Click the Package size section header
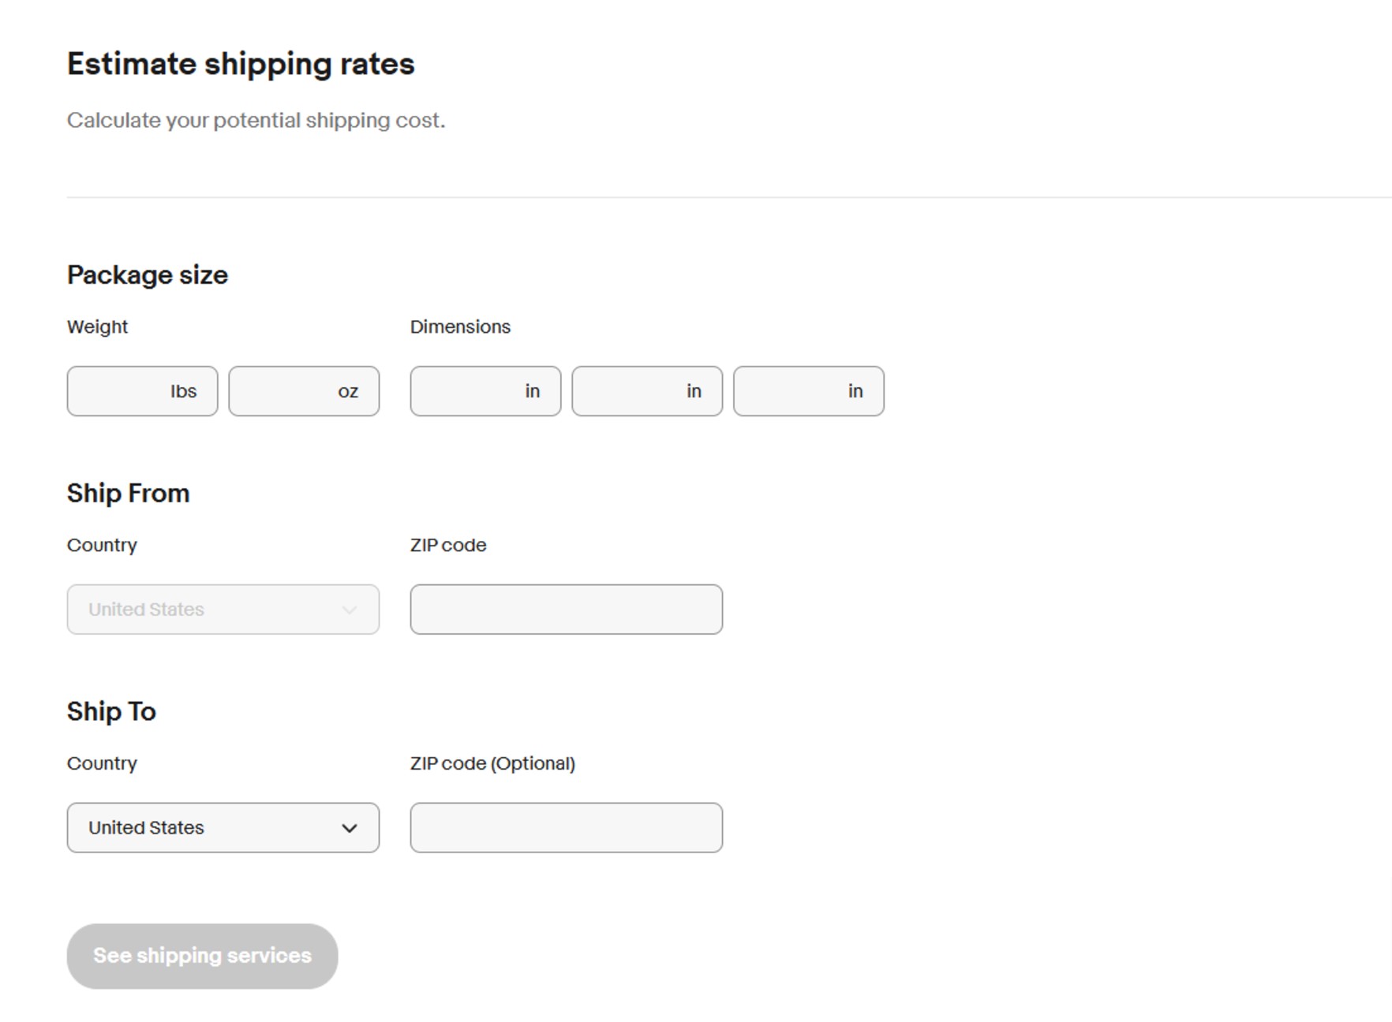 (147, 274)
